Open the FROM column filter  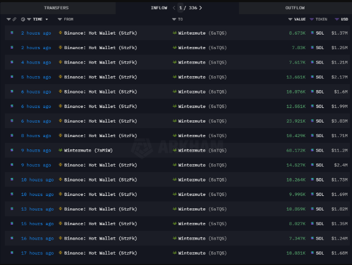point(60,19)
